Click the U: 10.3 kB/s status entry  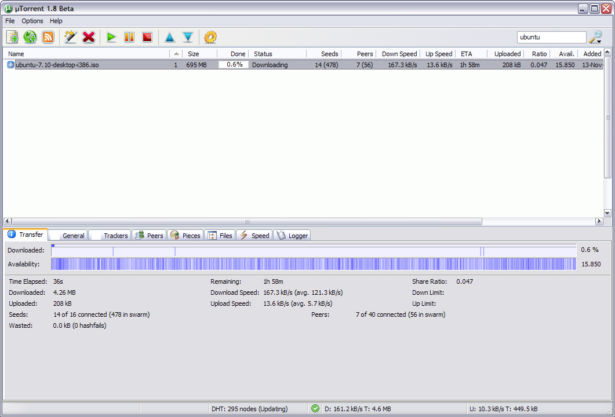pyautogui.click(x=504, y=409)
